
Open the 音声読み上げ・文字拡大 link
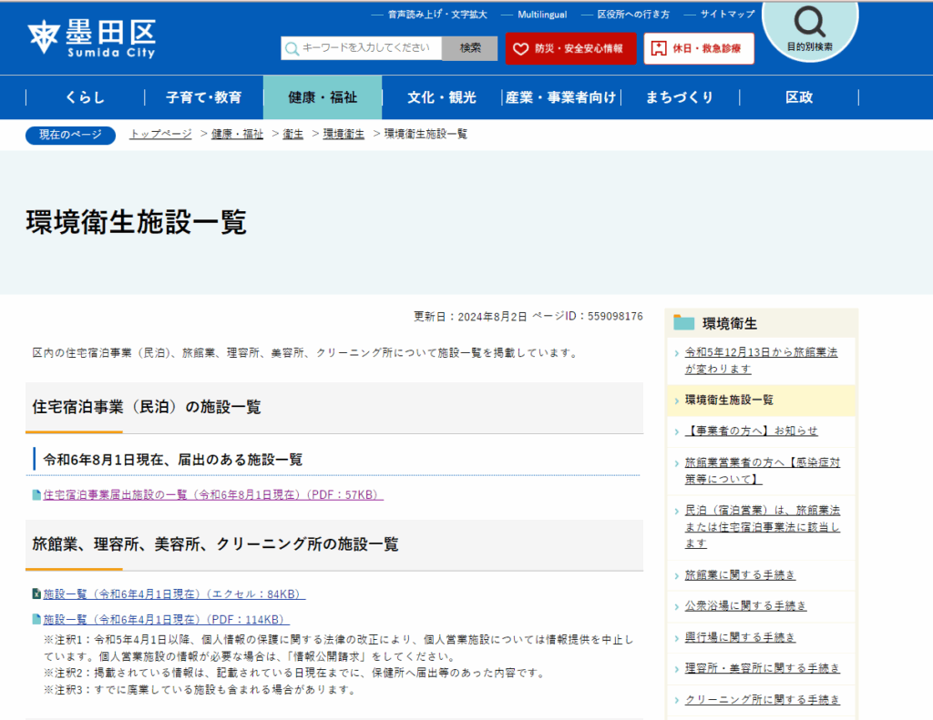[x=436, y=15]
